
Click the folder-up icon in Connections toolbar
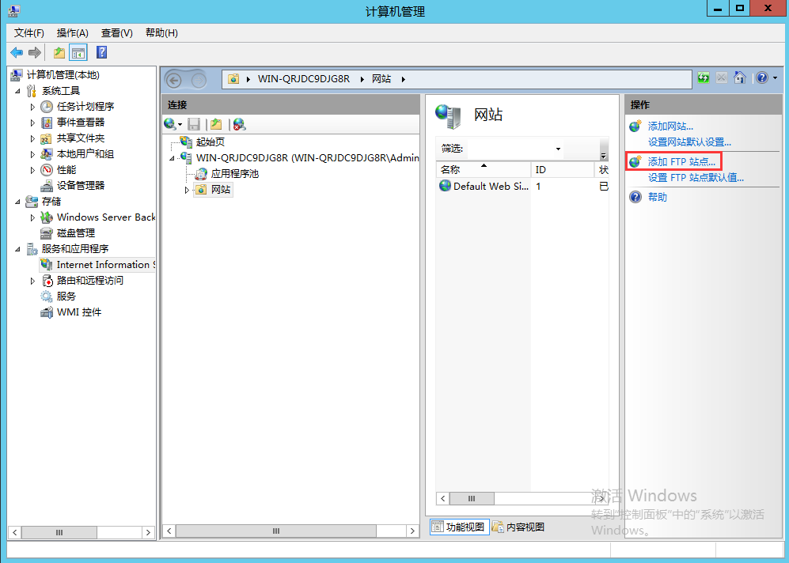click(x=216, y=124)
